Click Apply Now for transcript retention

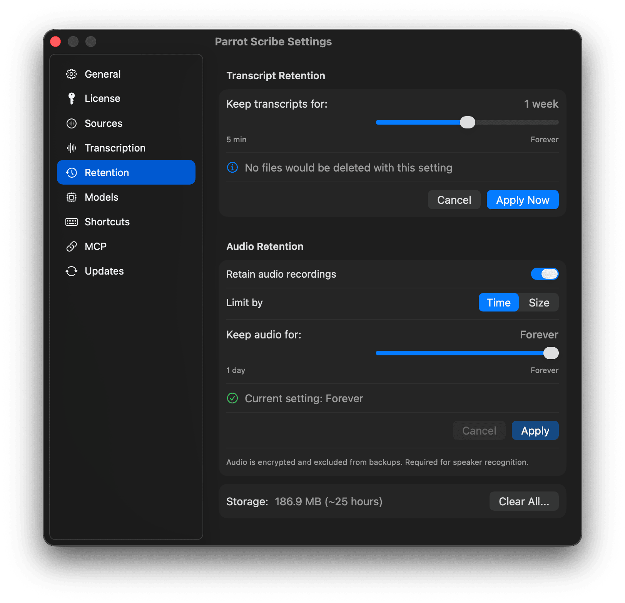point(522,200)
